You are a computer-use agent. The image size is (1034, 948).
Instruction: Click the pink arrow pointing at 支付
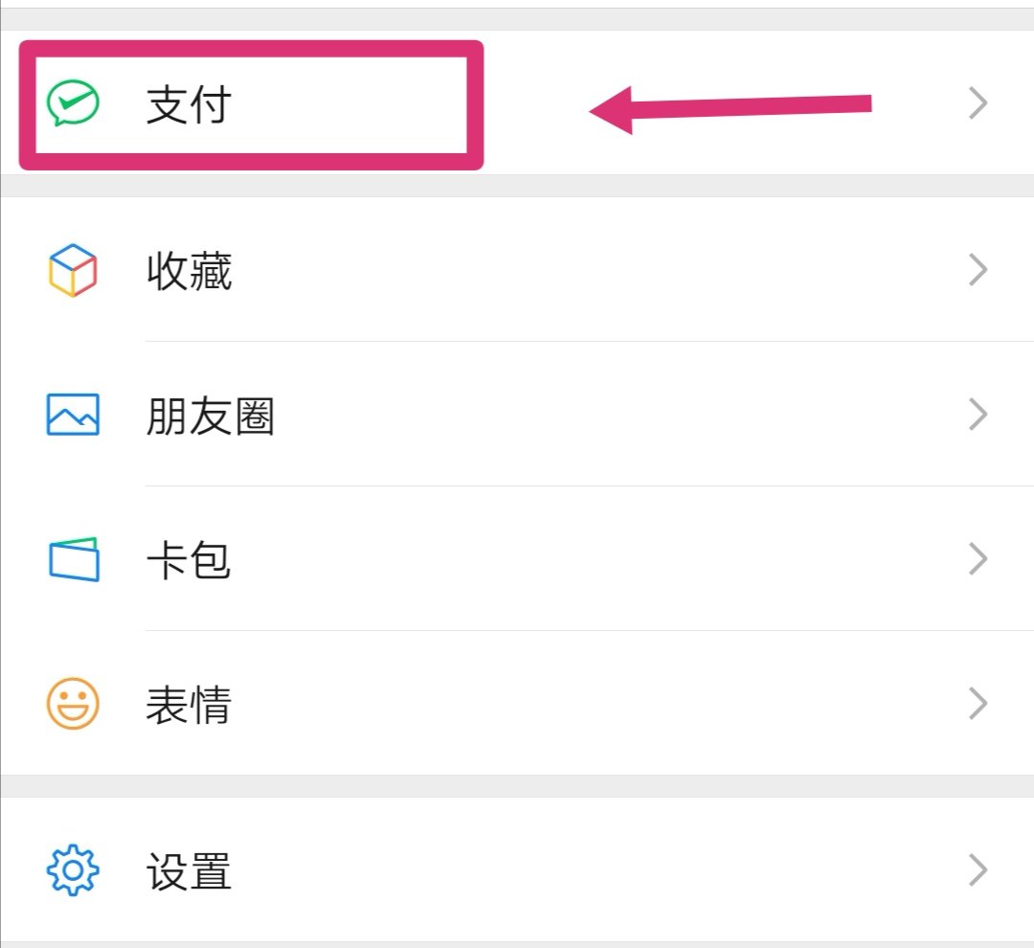click(x=728, y=107)
